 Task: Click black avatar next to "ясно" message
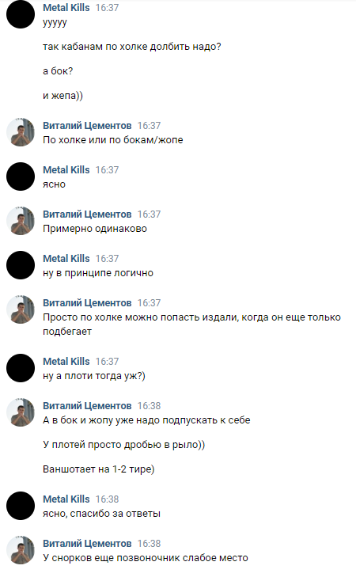click(21, 177)
